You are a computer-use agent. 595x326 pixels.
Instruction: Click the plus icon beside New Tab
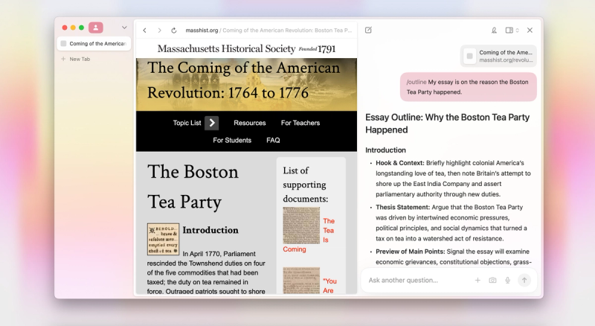pos(63,59)
